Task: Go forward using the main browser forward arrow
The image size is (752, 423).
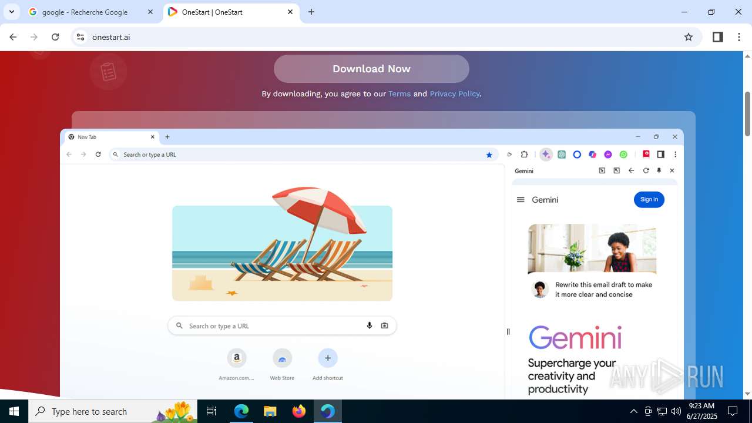Action: point(34,37)
